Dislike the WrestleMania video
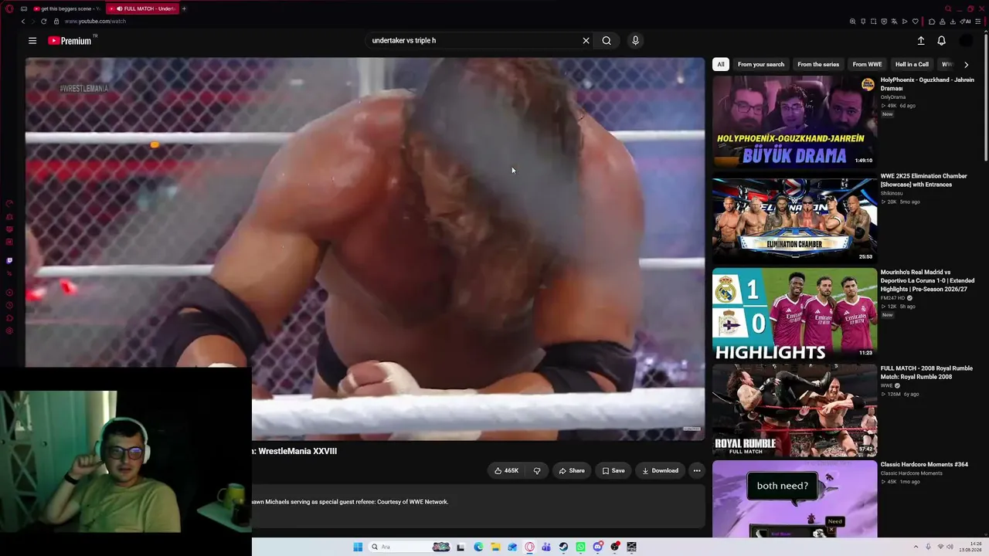 pyautogui.click(x=537, y=470)
